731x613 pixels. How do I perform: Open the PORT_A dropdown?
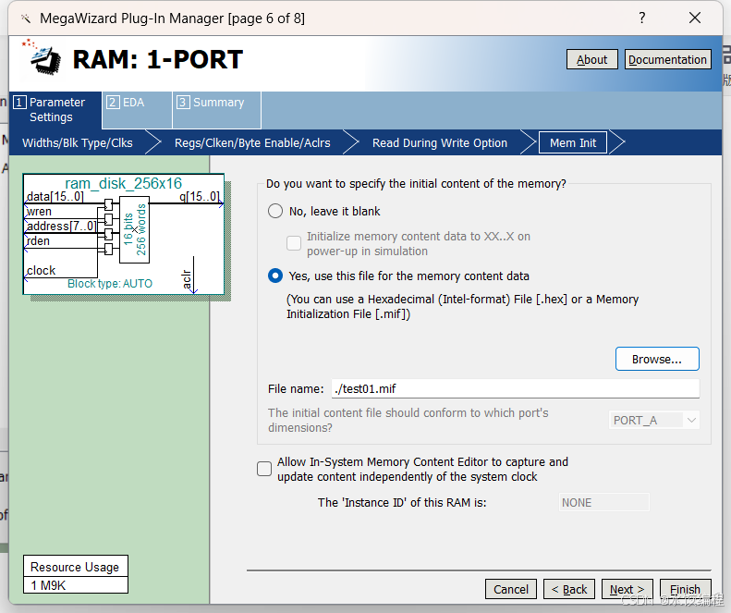point(653,420)
